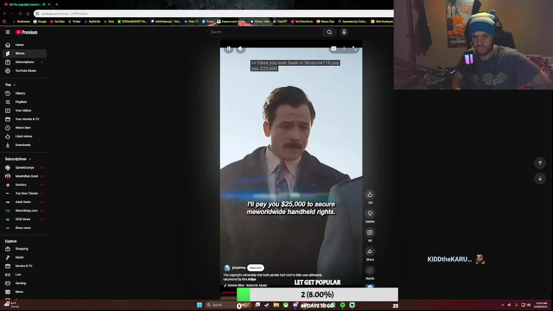Like the Short
Viewport: 553px width, 311px height.
370,195
